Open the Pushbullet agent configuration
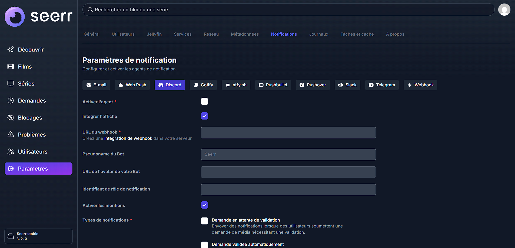The width and height of the screenshot is (515, 248). pos(273,85)
